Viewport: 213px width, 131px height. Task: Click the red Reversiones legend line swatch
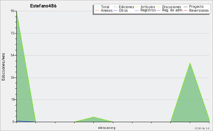click(x=185, y=10)
